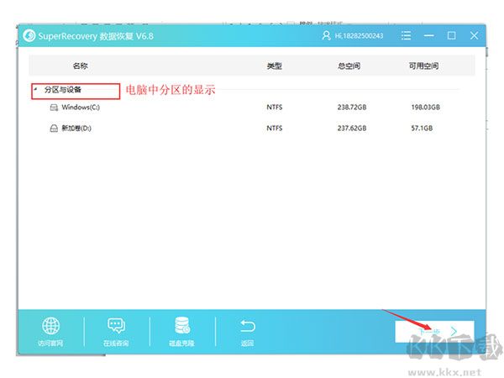Open the official website globe icon
504x378 pixels.
click(x=50, y=326)
